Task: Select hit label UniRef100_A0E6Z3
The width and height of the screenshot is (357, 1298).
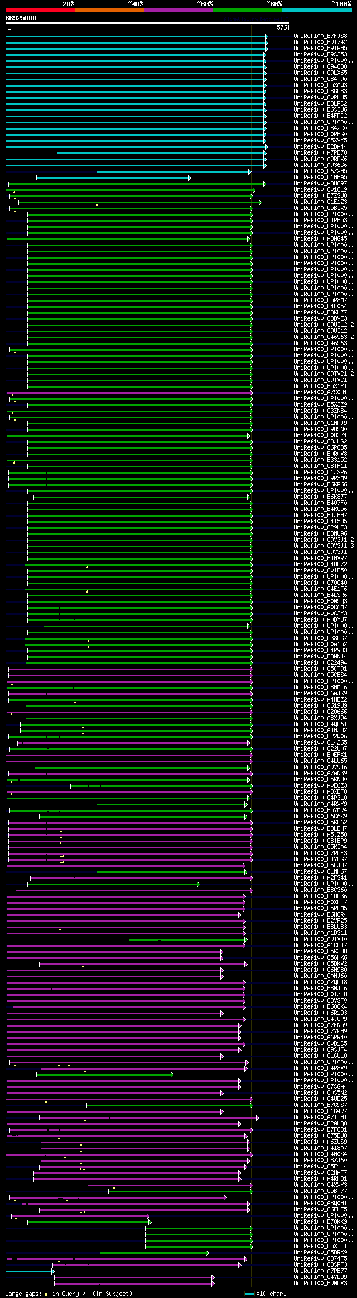Action: pos(320,786)
